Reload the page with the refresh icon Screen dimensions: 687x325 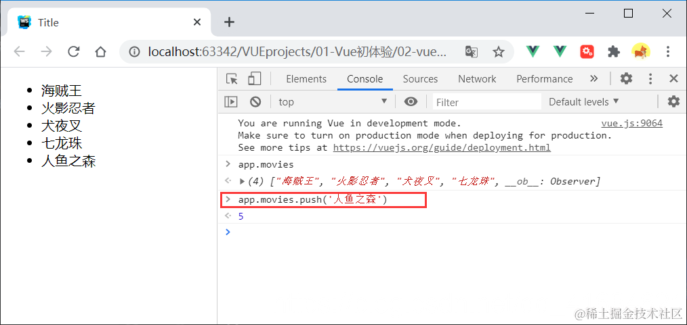[74, 52]
